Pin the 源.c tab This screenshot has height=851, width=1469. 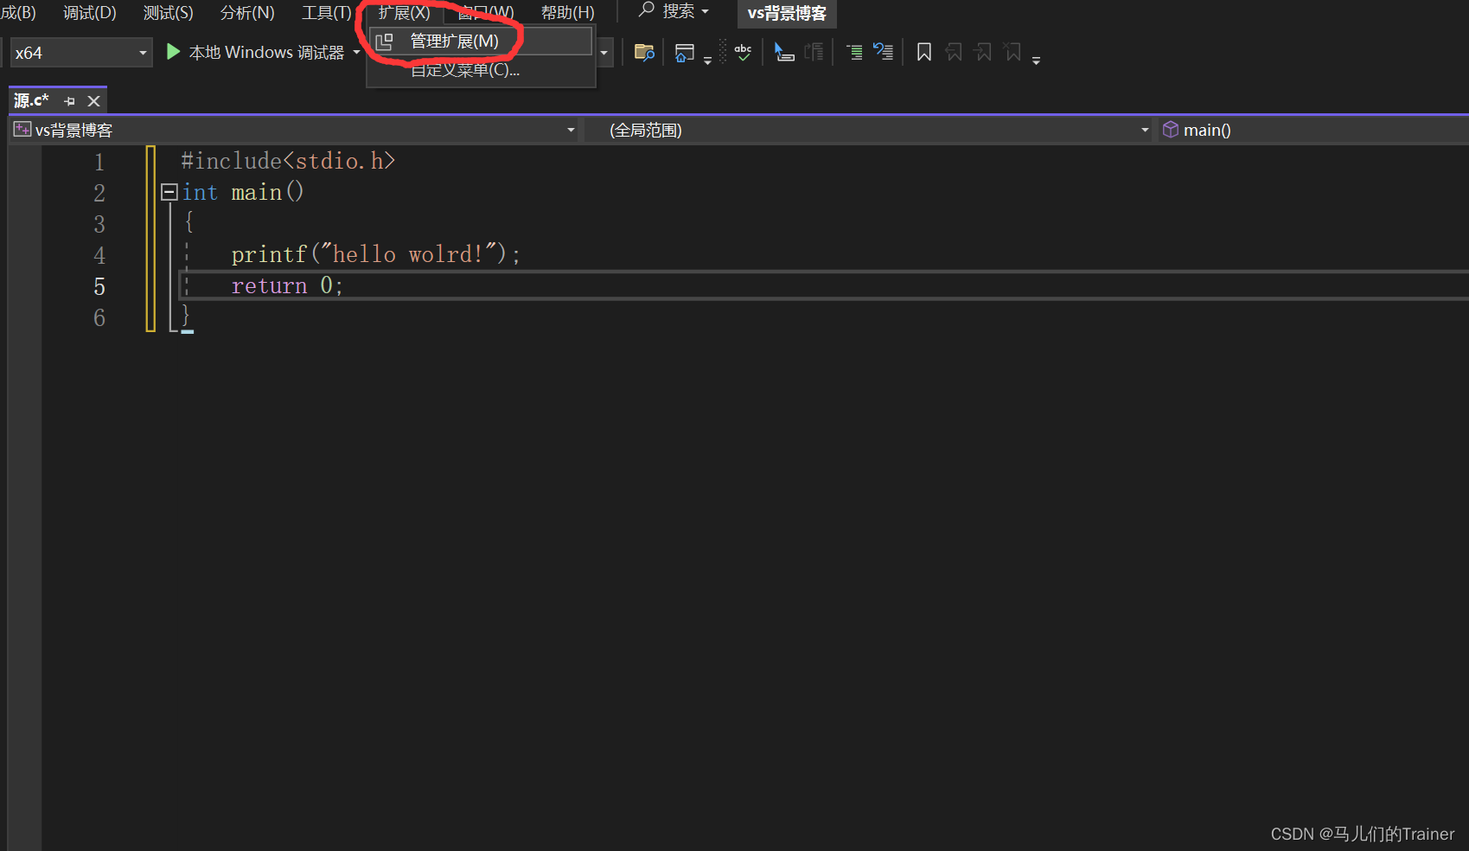pyautogui.click(x=70, y=101)
